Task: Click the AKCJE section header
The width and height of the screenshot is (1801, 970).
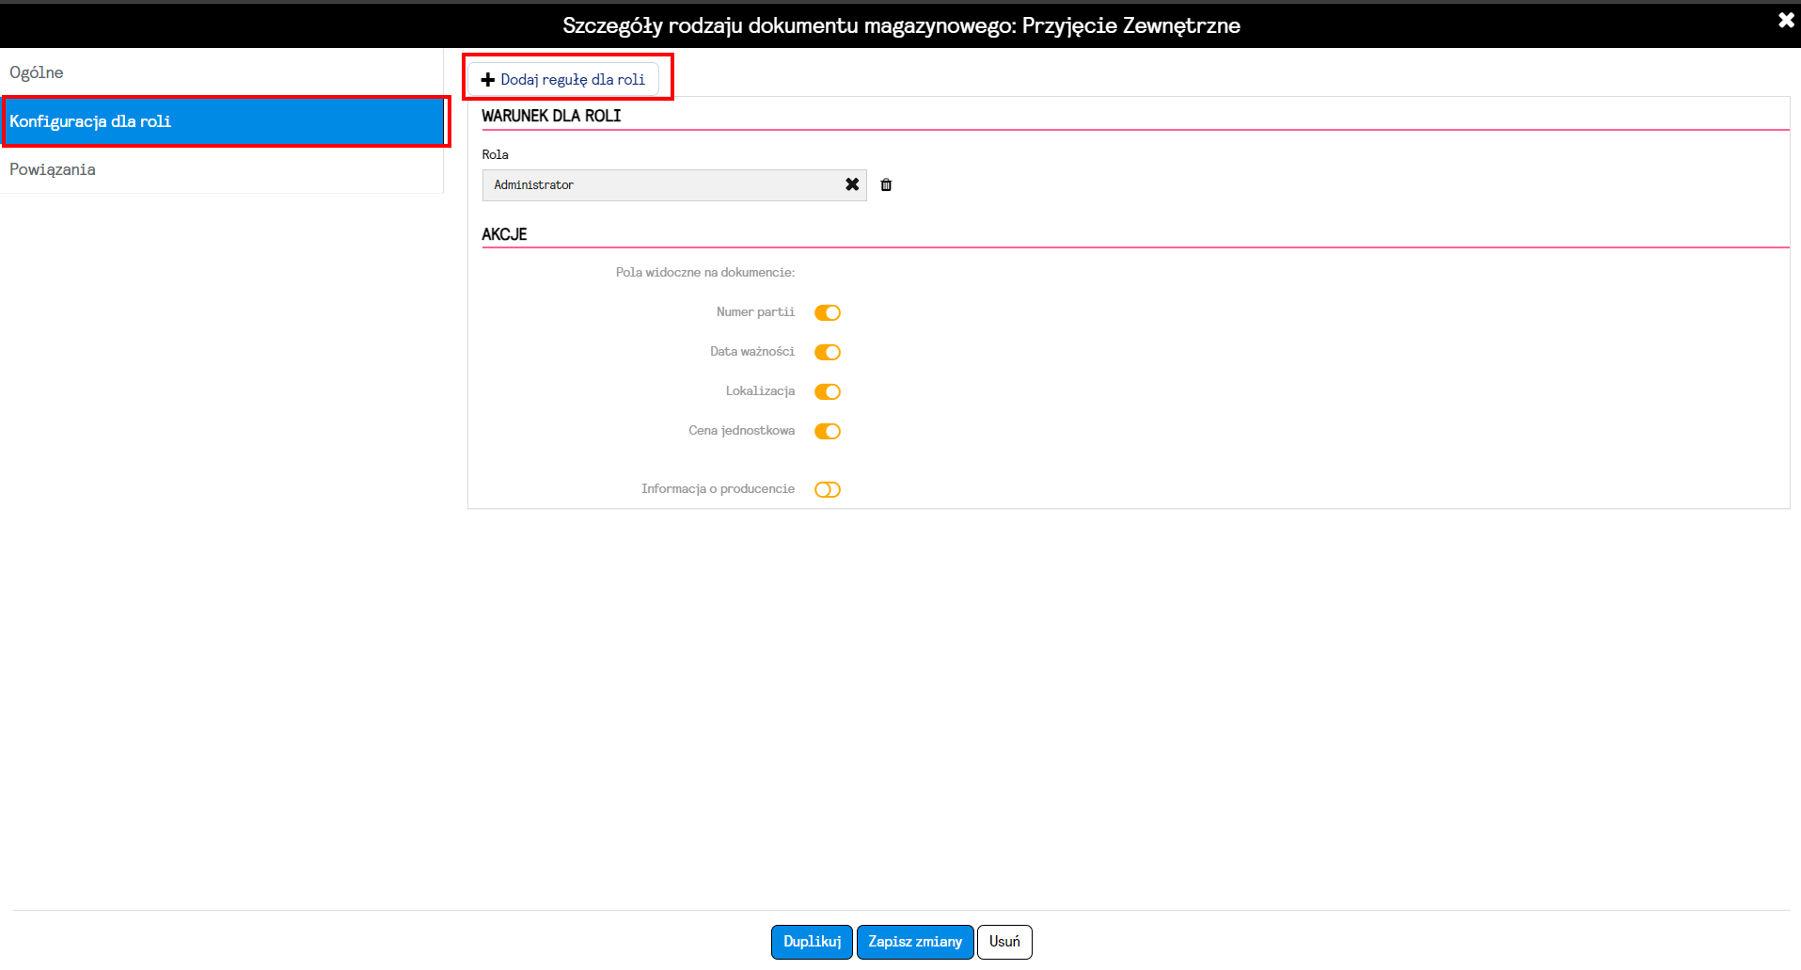Action: pos(504,234)
